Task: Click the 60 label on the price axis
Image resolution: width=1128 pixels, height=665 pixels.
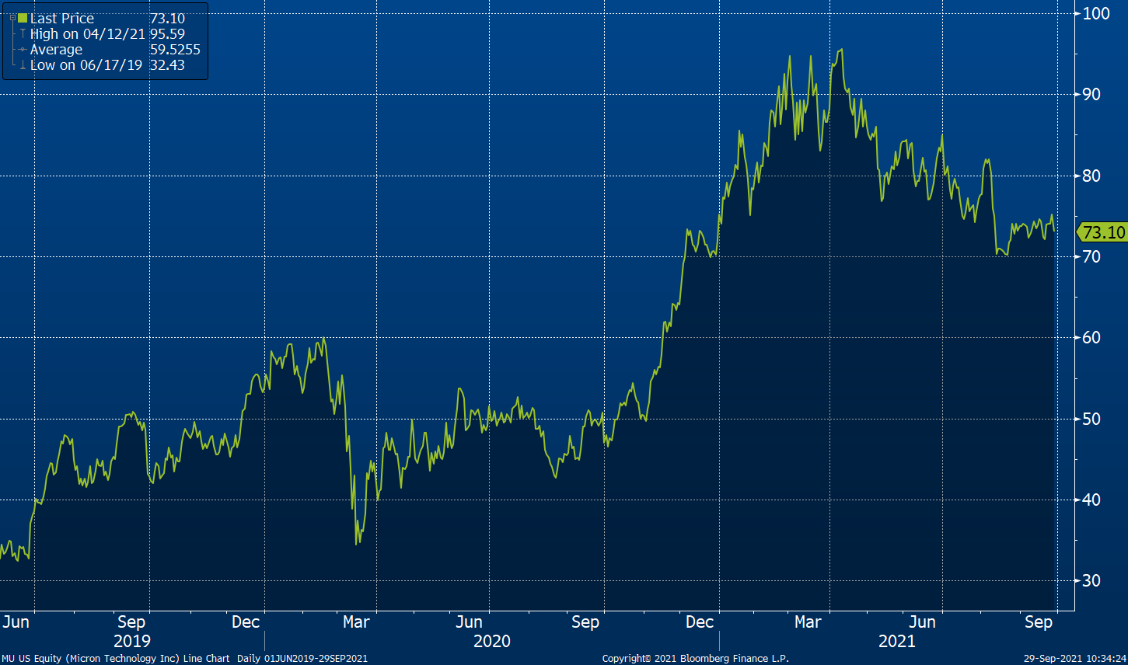Action: coord(1091,337)
